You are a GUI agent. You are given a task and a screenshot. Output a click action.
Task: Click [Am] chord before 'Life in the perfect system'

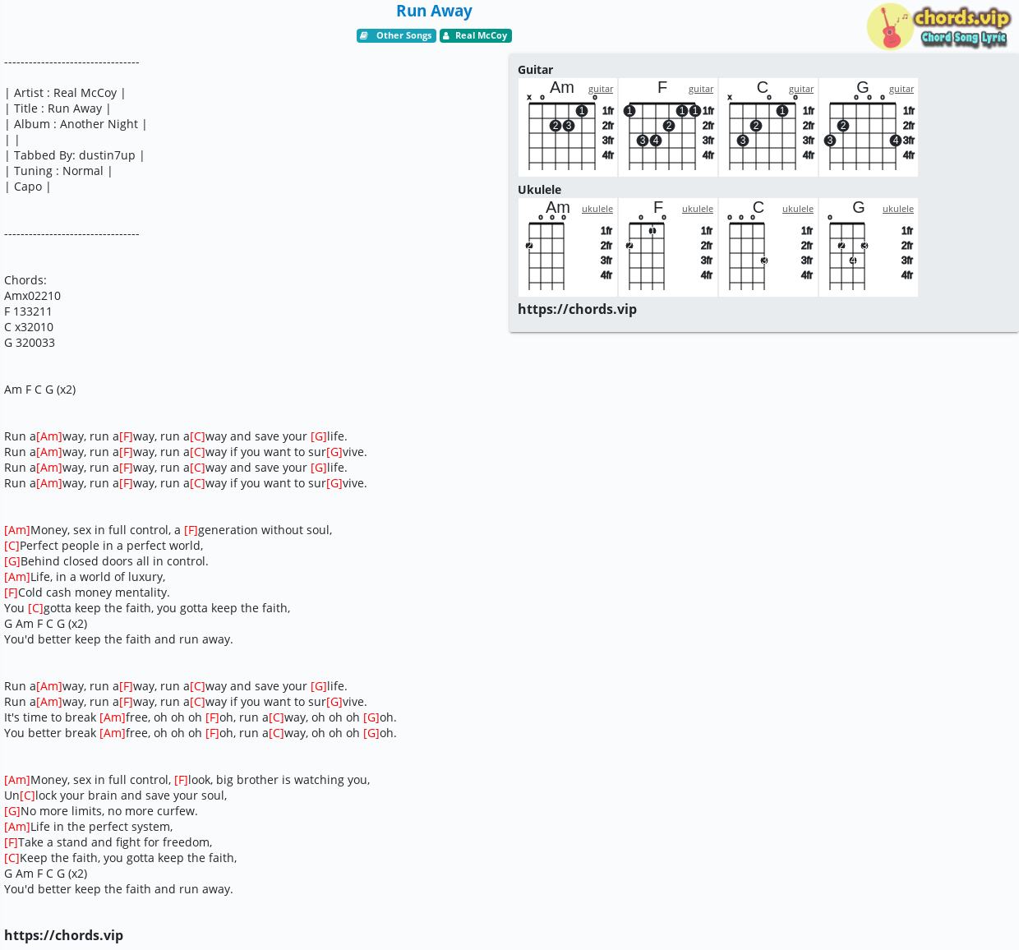(x=17, y=827)
